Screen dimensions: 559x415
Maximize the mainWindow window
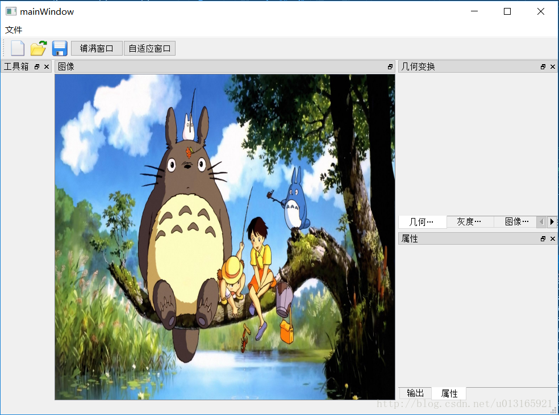tap(507, 11)
